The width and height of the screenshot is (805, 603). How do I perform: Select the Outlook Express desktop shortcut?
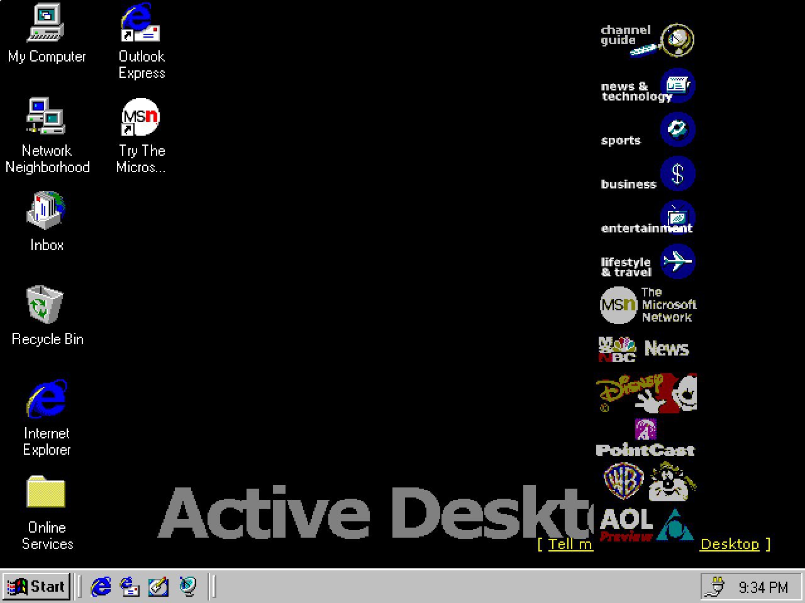pos(141,41)
